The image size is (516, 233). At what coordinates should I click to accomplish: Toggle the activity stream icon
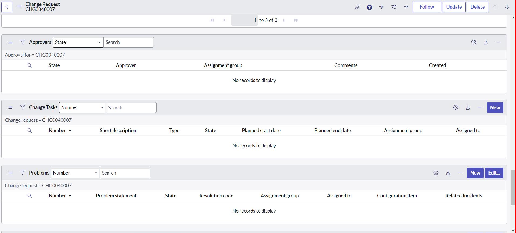(382, 7)
